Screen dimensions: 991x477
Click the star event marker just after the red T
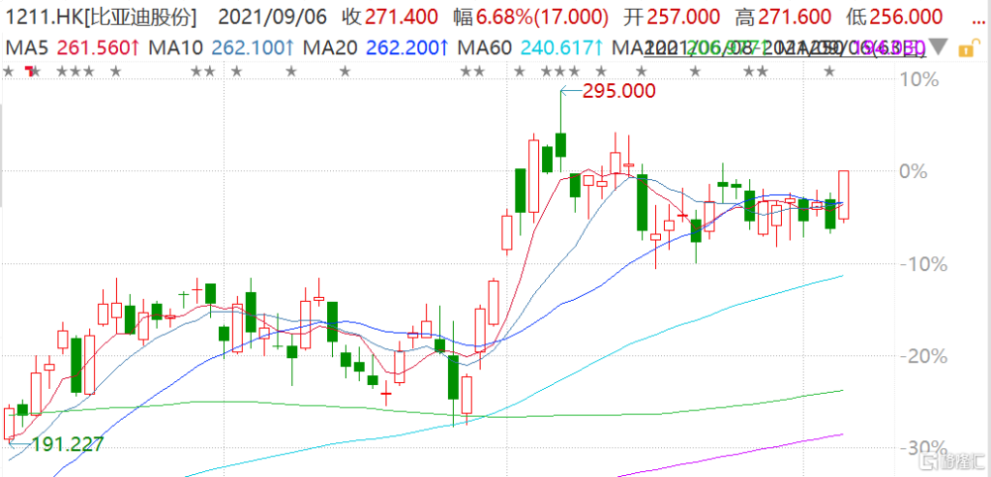[36, 71]
